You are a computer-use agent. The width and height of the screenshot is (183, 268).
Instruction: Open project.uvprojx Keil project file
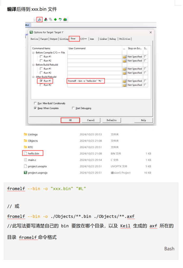pos(37,173)
